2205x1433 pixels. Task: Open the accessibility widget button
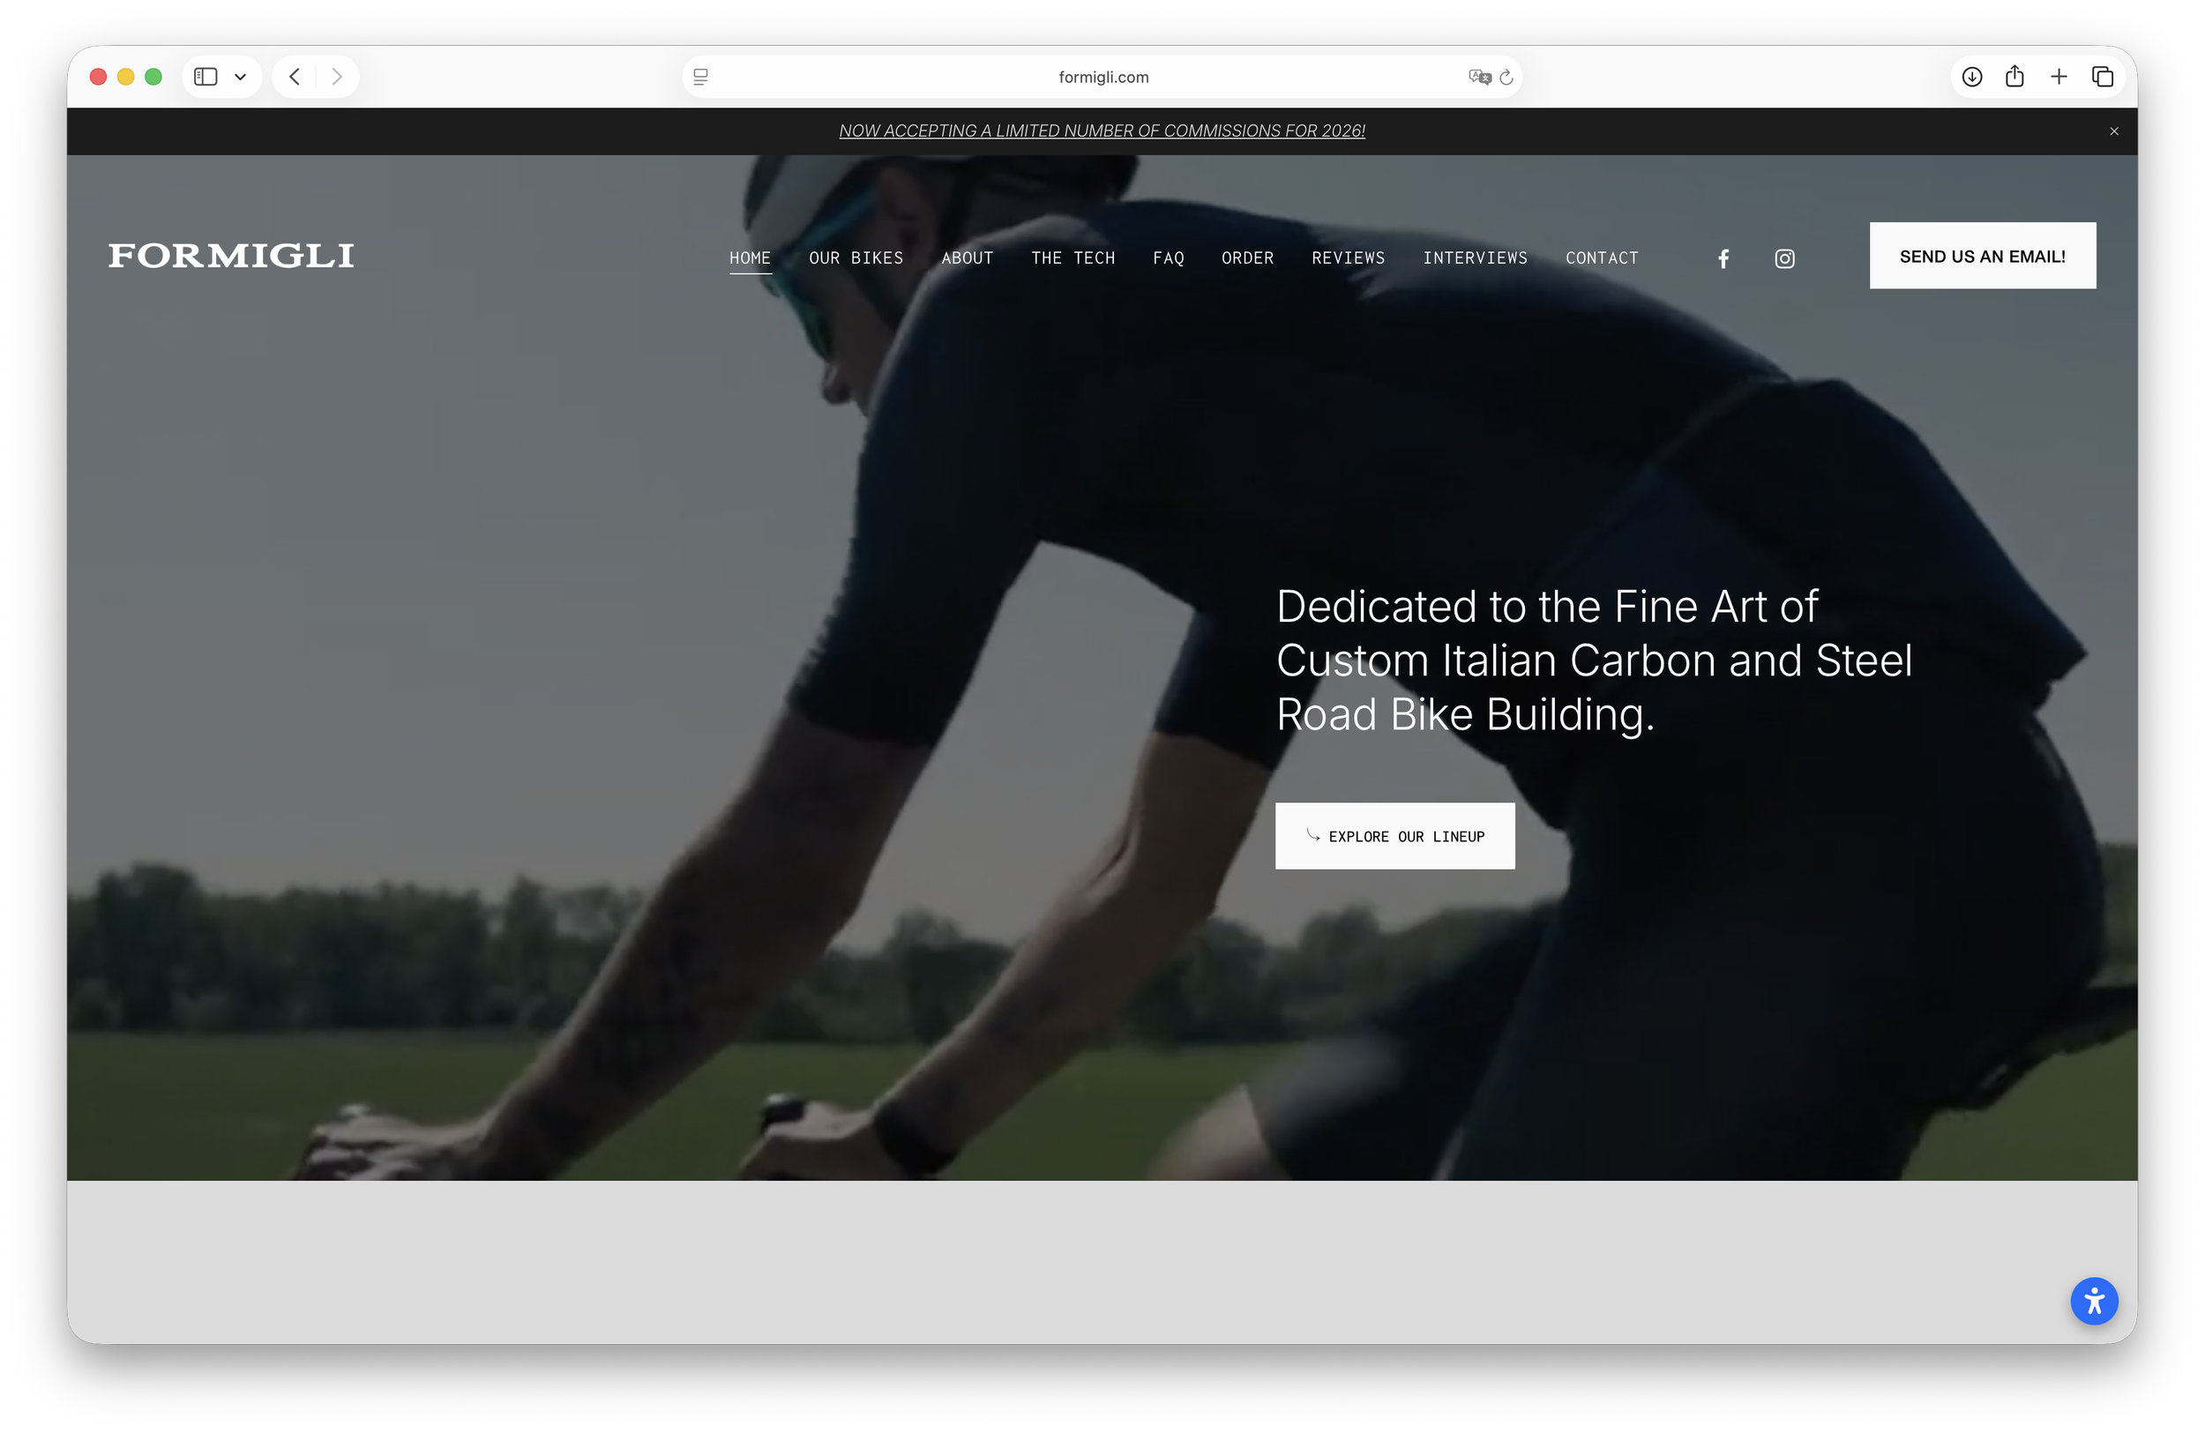(x=2094, y=1301)
